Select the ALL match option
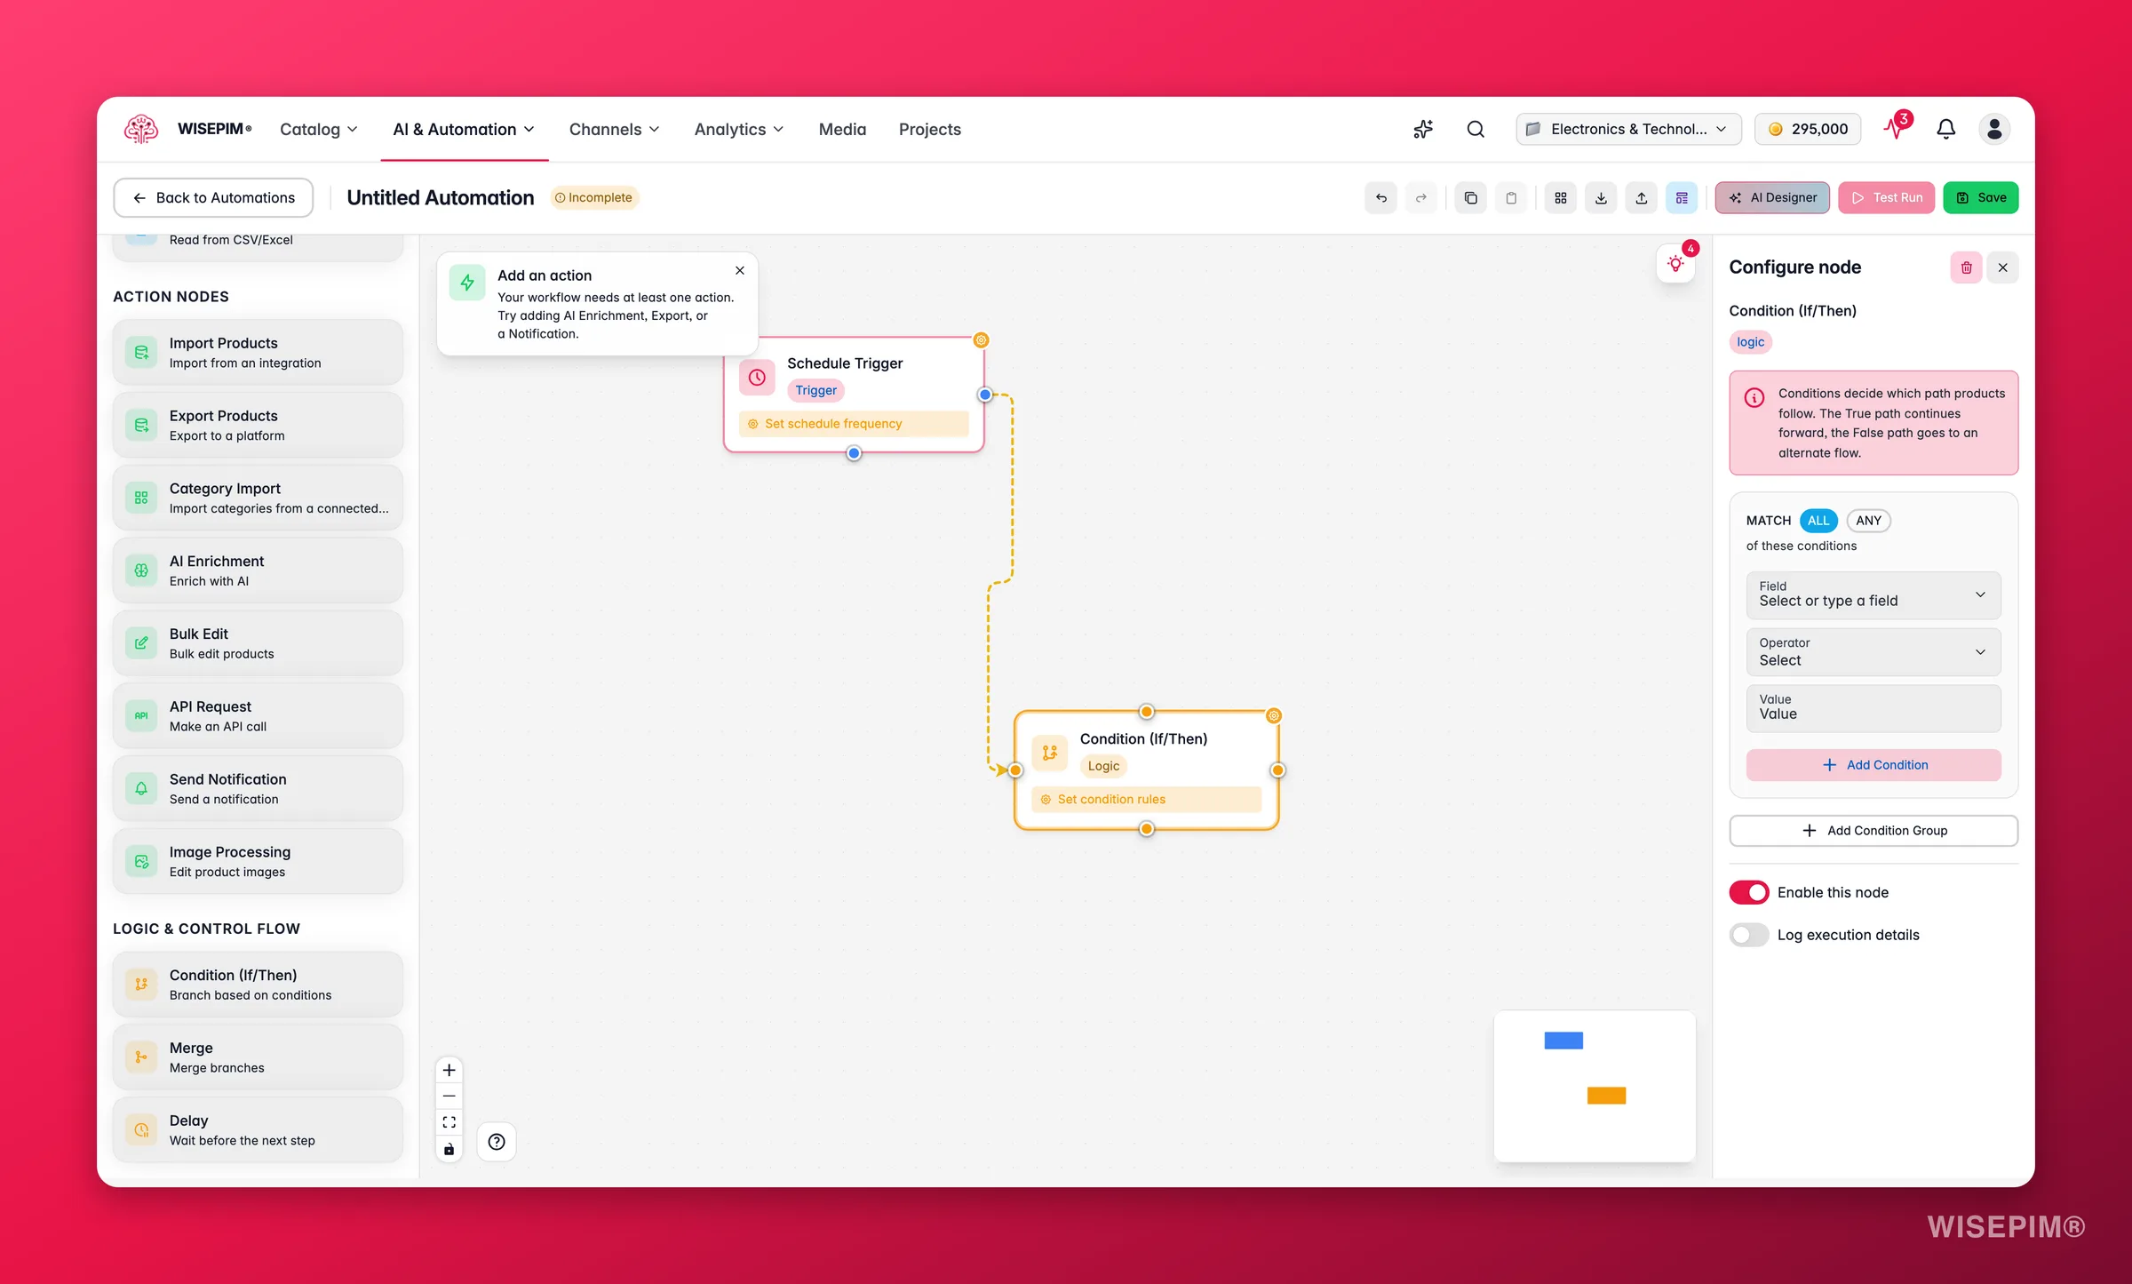The image size is (2132, 1284). click(x=1818, y=521)
